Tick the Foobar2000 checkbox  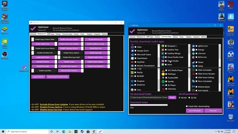[166, 78]
